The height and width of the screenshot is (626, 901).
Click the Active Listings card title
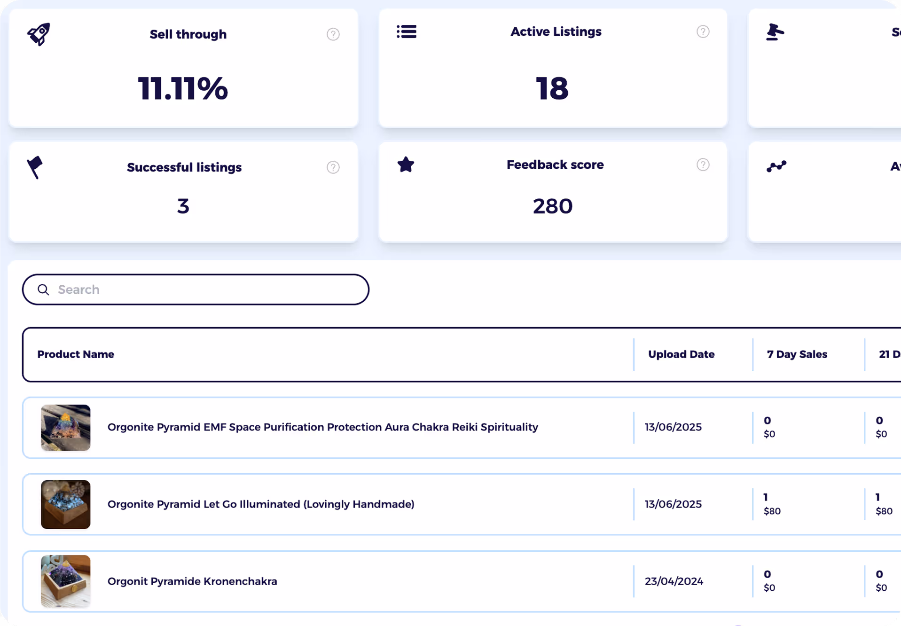[556, 31]
